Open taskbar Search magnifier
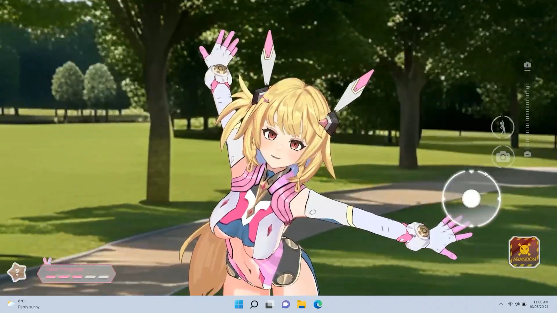557x313 pixels. [254, 304]
